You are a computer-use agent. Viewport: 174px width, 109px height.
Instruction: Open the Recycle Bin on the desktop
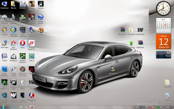click(x=167, y=95)
